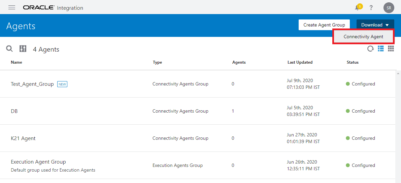This screenshot has height=183, width=401.
Task: Sort by the Type column header
Action: (x=157, y=62)
